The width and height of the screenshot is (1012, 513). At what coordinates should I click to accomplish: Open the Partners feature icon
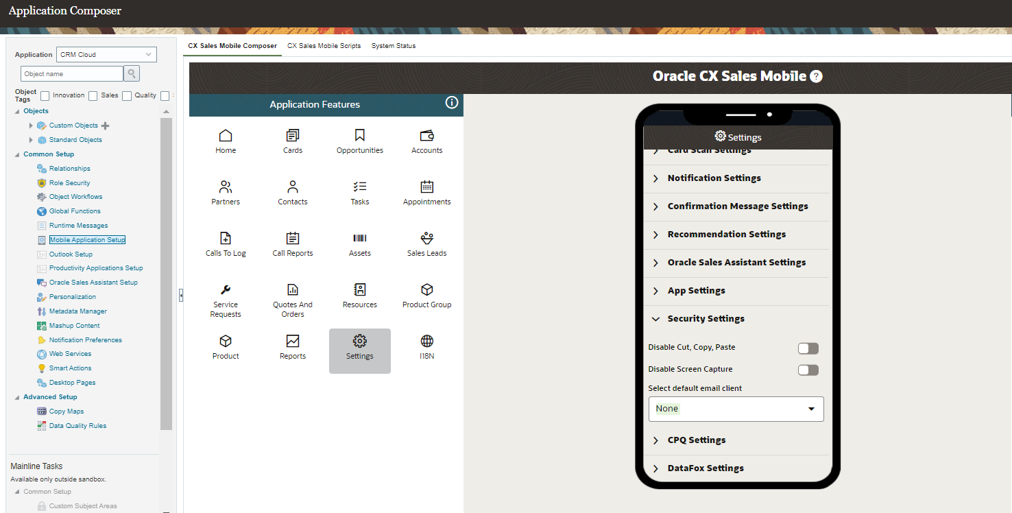click(226, 187)
